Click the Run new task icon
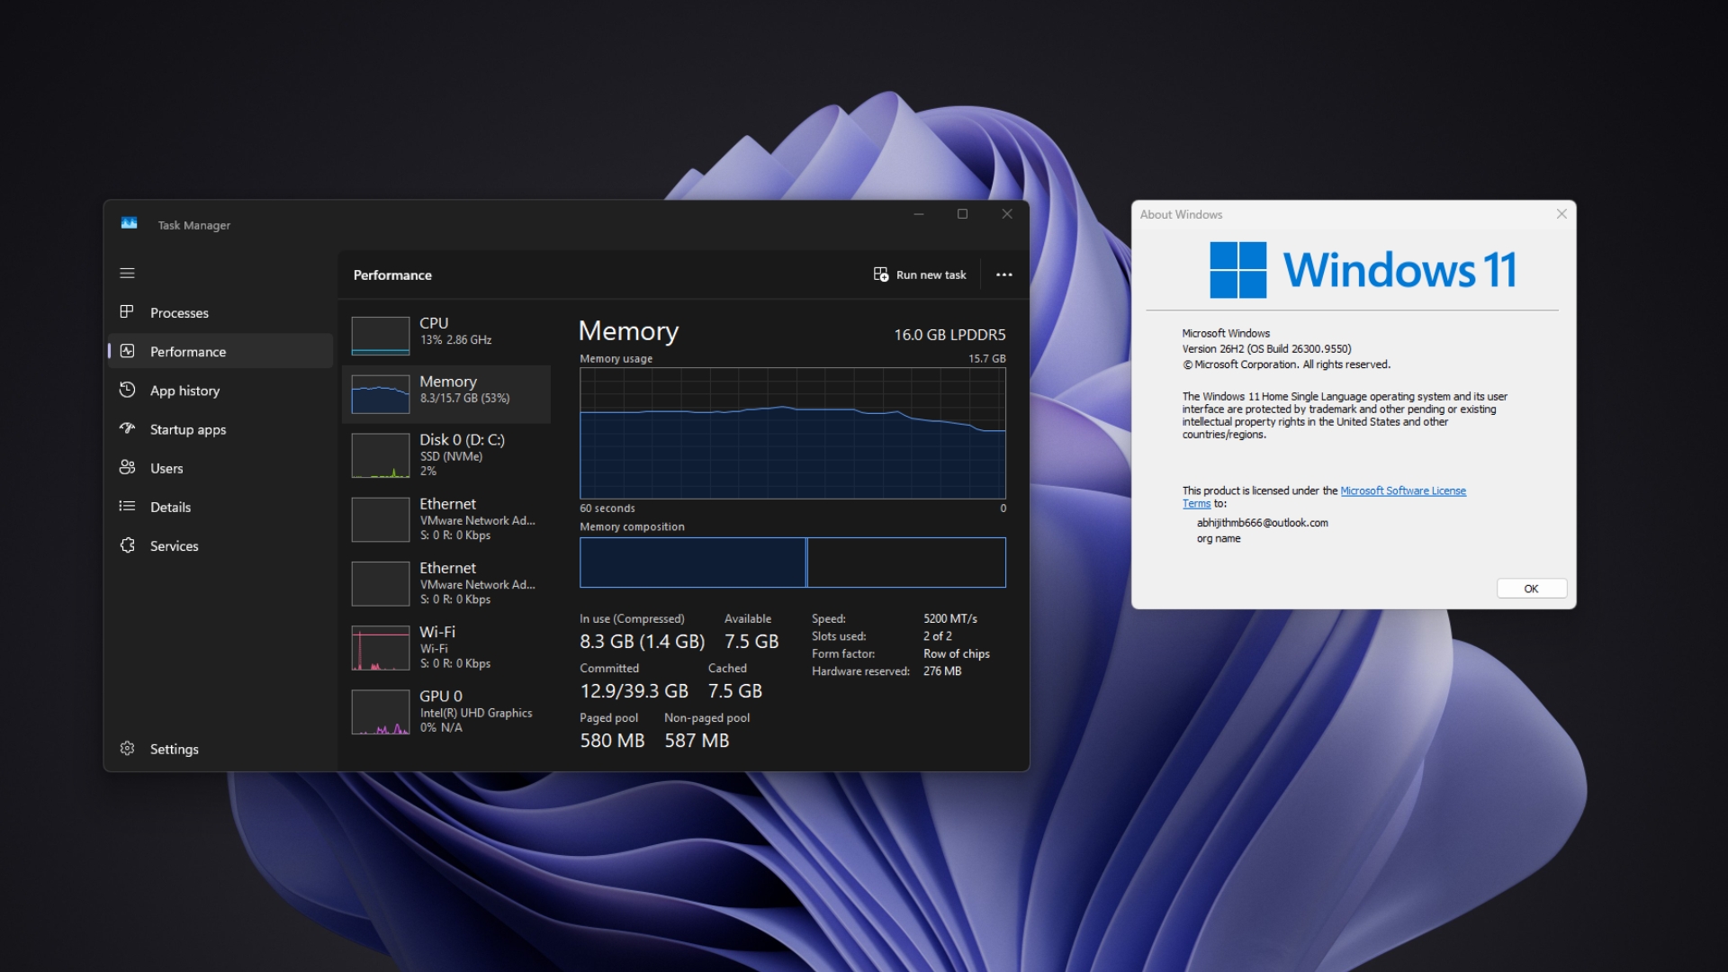Image resolution: width=1728 pixels, height=972 pixels. point(880,274)
